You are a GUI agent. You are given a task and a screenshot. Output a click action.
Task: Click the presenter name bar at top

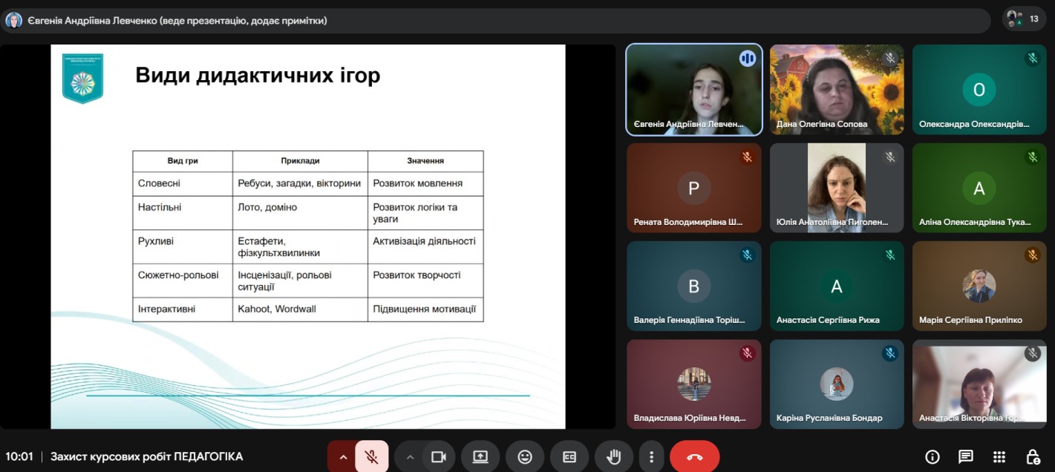click(496, 20)
